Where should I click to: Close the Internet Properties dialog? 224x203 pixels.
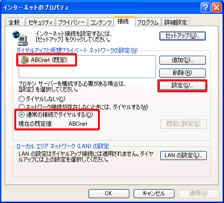pyautogui.click(x=216, y=7)
